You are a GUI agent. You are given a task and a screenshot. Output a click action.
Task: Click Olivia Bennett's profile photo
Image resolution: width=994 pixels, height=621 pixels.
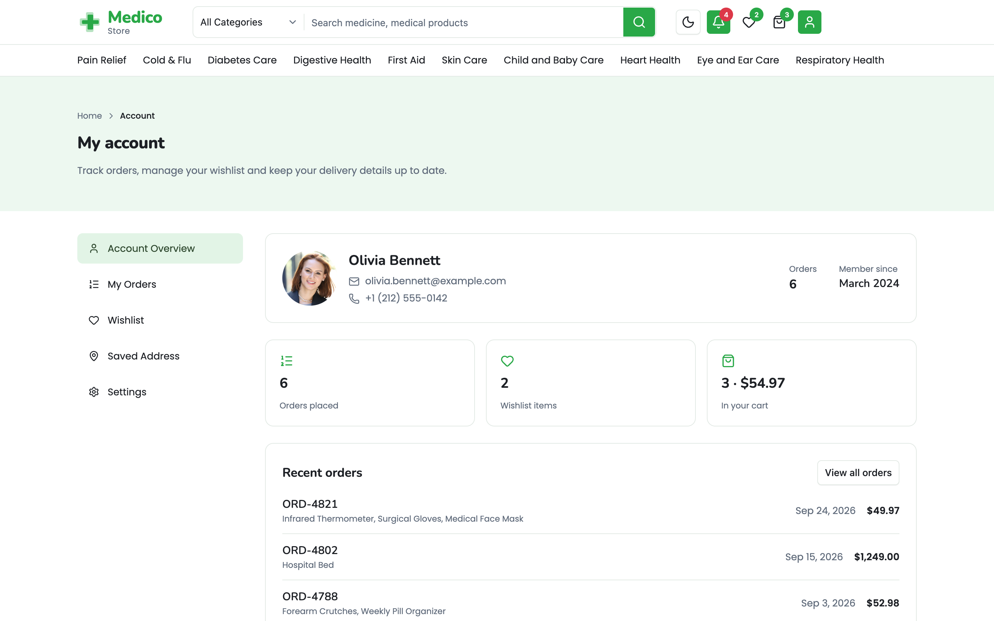(x=309, y=278)
